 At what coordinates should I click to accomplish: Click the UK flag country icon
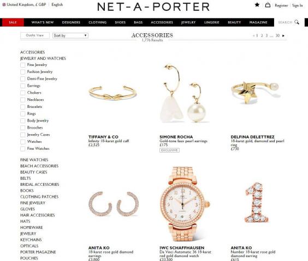(x=4, y=4)
